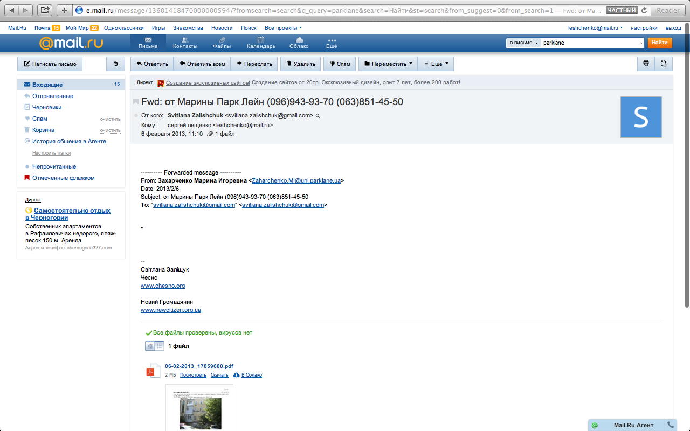
Task: Select Отправленные folder in sidebar
Action: pos(52,96)
